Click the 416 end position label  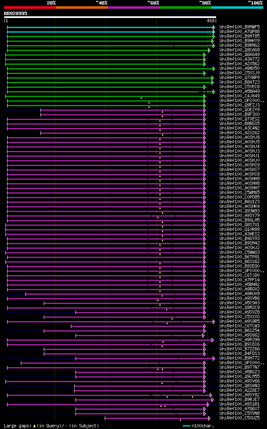(x=211, y=21)
